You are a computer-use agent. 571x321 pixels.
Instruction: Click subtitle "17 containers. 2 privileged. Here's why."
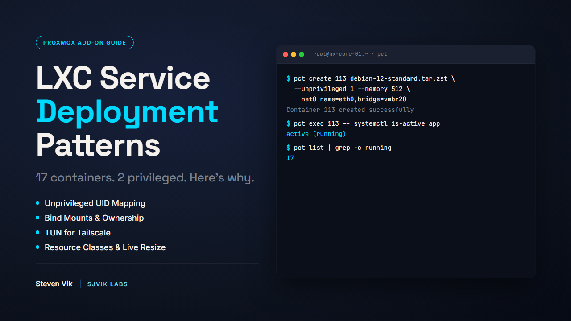click(x=145, y=178)
